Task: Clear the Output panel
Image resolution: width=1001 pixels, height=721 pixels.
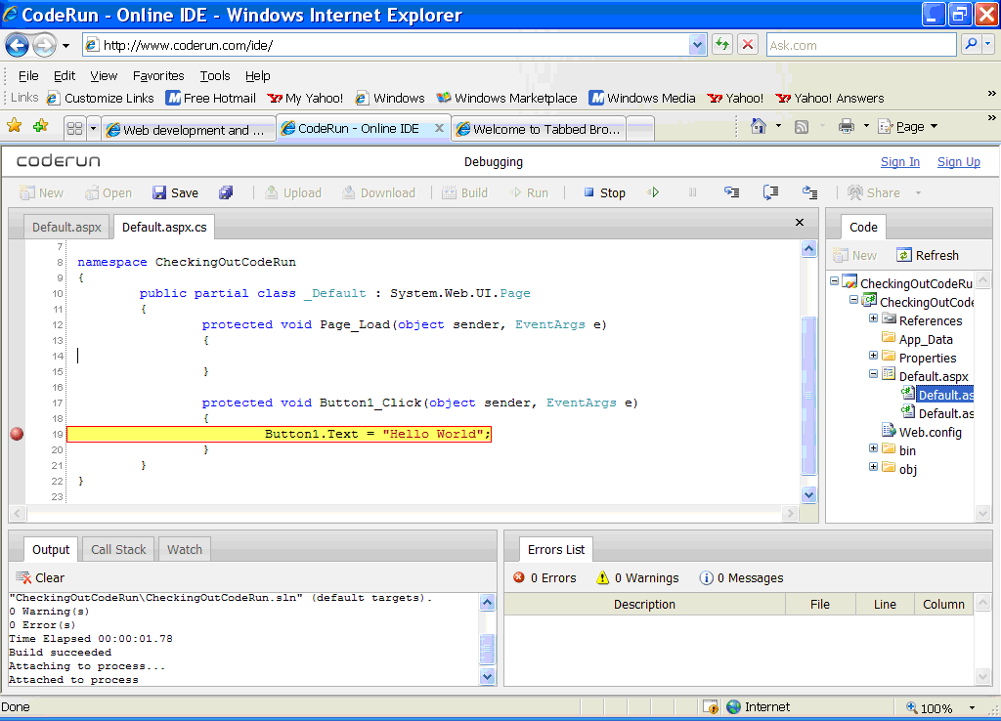Action: coord(40,577)
